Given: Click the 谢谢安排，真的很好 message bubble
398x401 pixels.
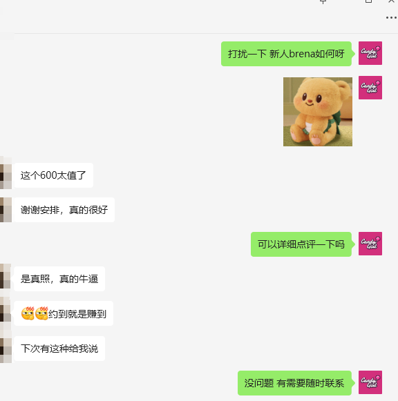Looking at the screenshot, I should point(64,210).
